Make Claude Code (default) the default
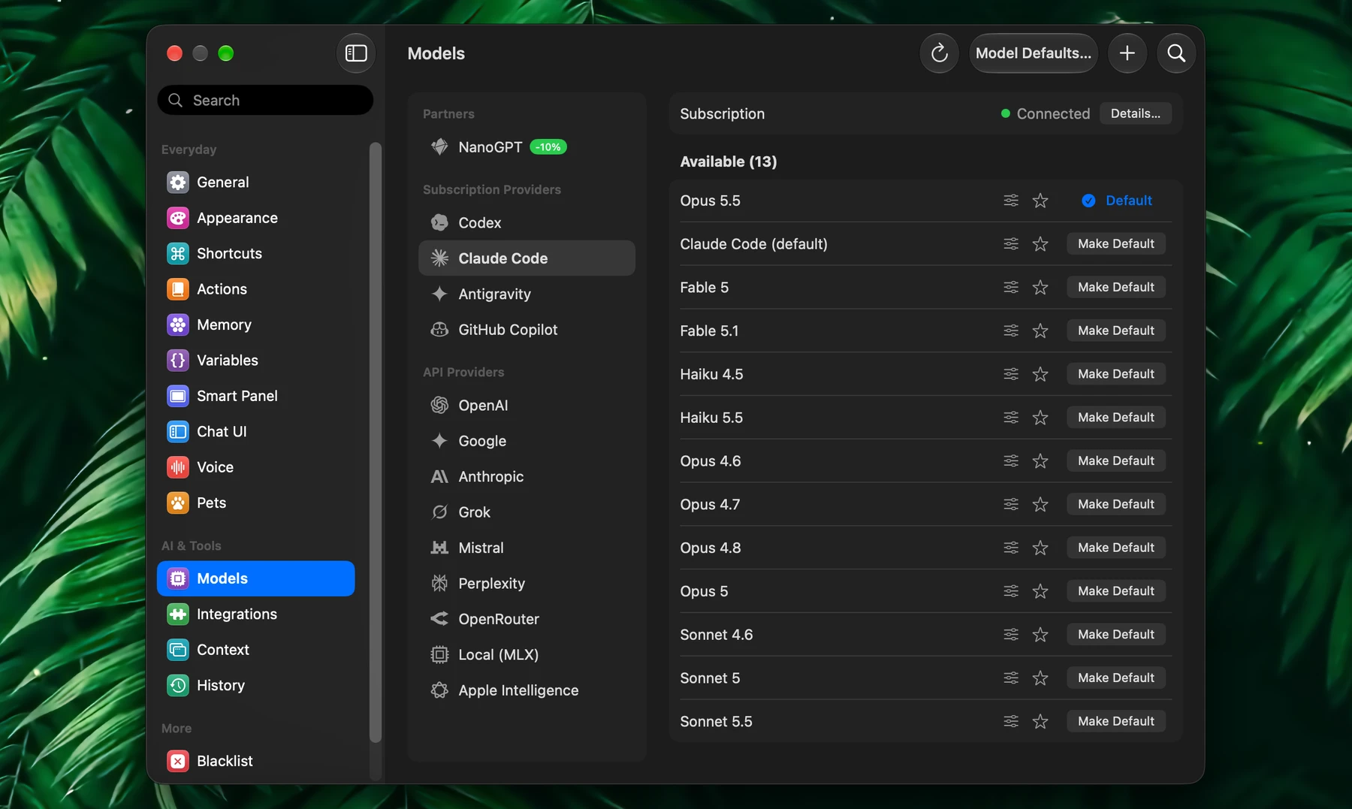The image size is (1352, 809). pos(1116,244)
